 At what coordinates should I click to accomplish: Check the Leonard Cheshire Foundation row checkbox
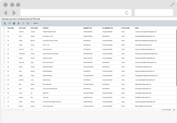coord(4,54)
